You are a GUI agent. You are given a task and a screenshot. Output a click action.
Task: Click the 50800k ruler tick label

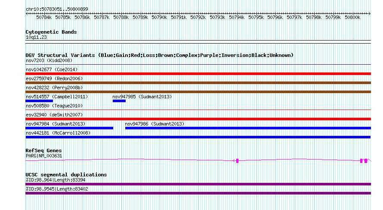[352, 17]
